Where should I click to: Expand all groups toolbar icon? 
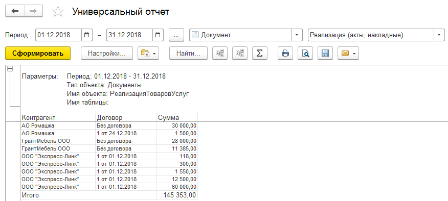[240, 53]
